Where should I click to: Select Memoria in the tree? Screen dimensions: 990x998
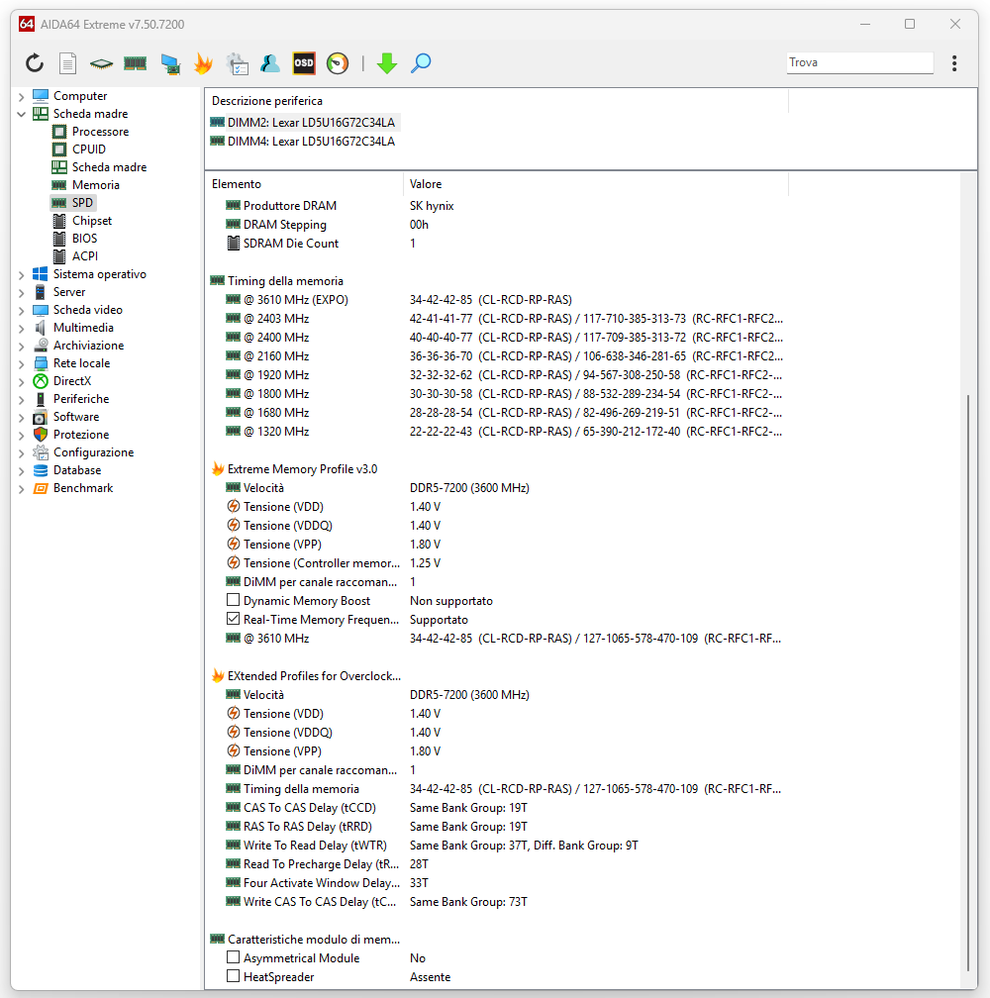point(95,184)
